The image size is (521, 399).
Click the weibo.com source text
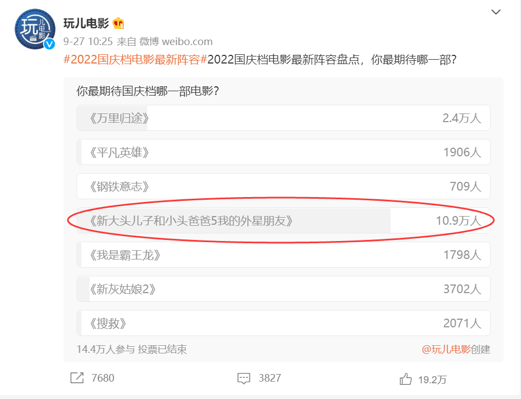(187, 41)
